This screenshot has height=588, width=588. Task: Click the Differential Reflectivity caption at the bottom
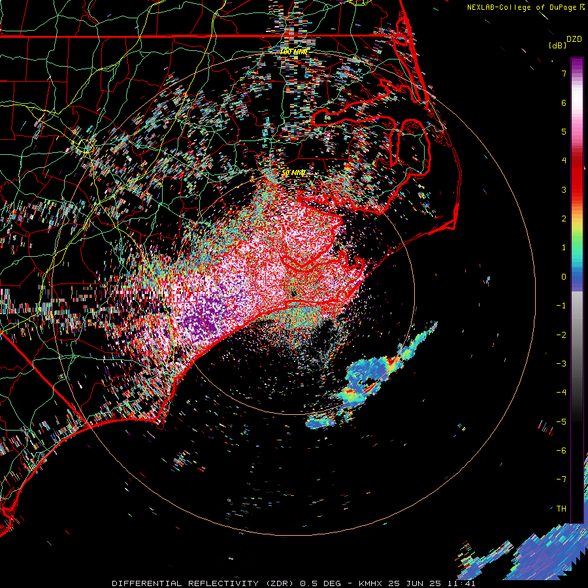[x=293, y=583]
